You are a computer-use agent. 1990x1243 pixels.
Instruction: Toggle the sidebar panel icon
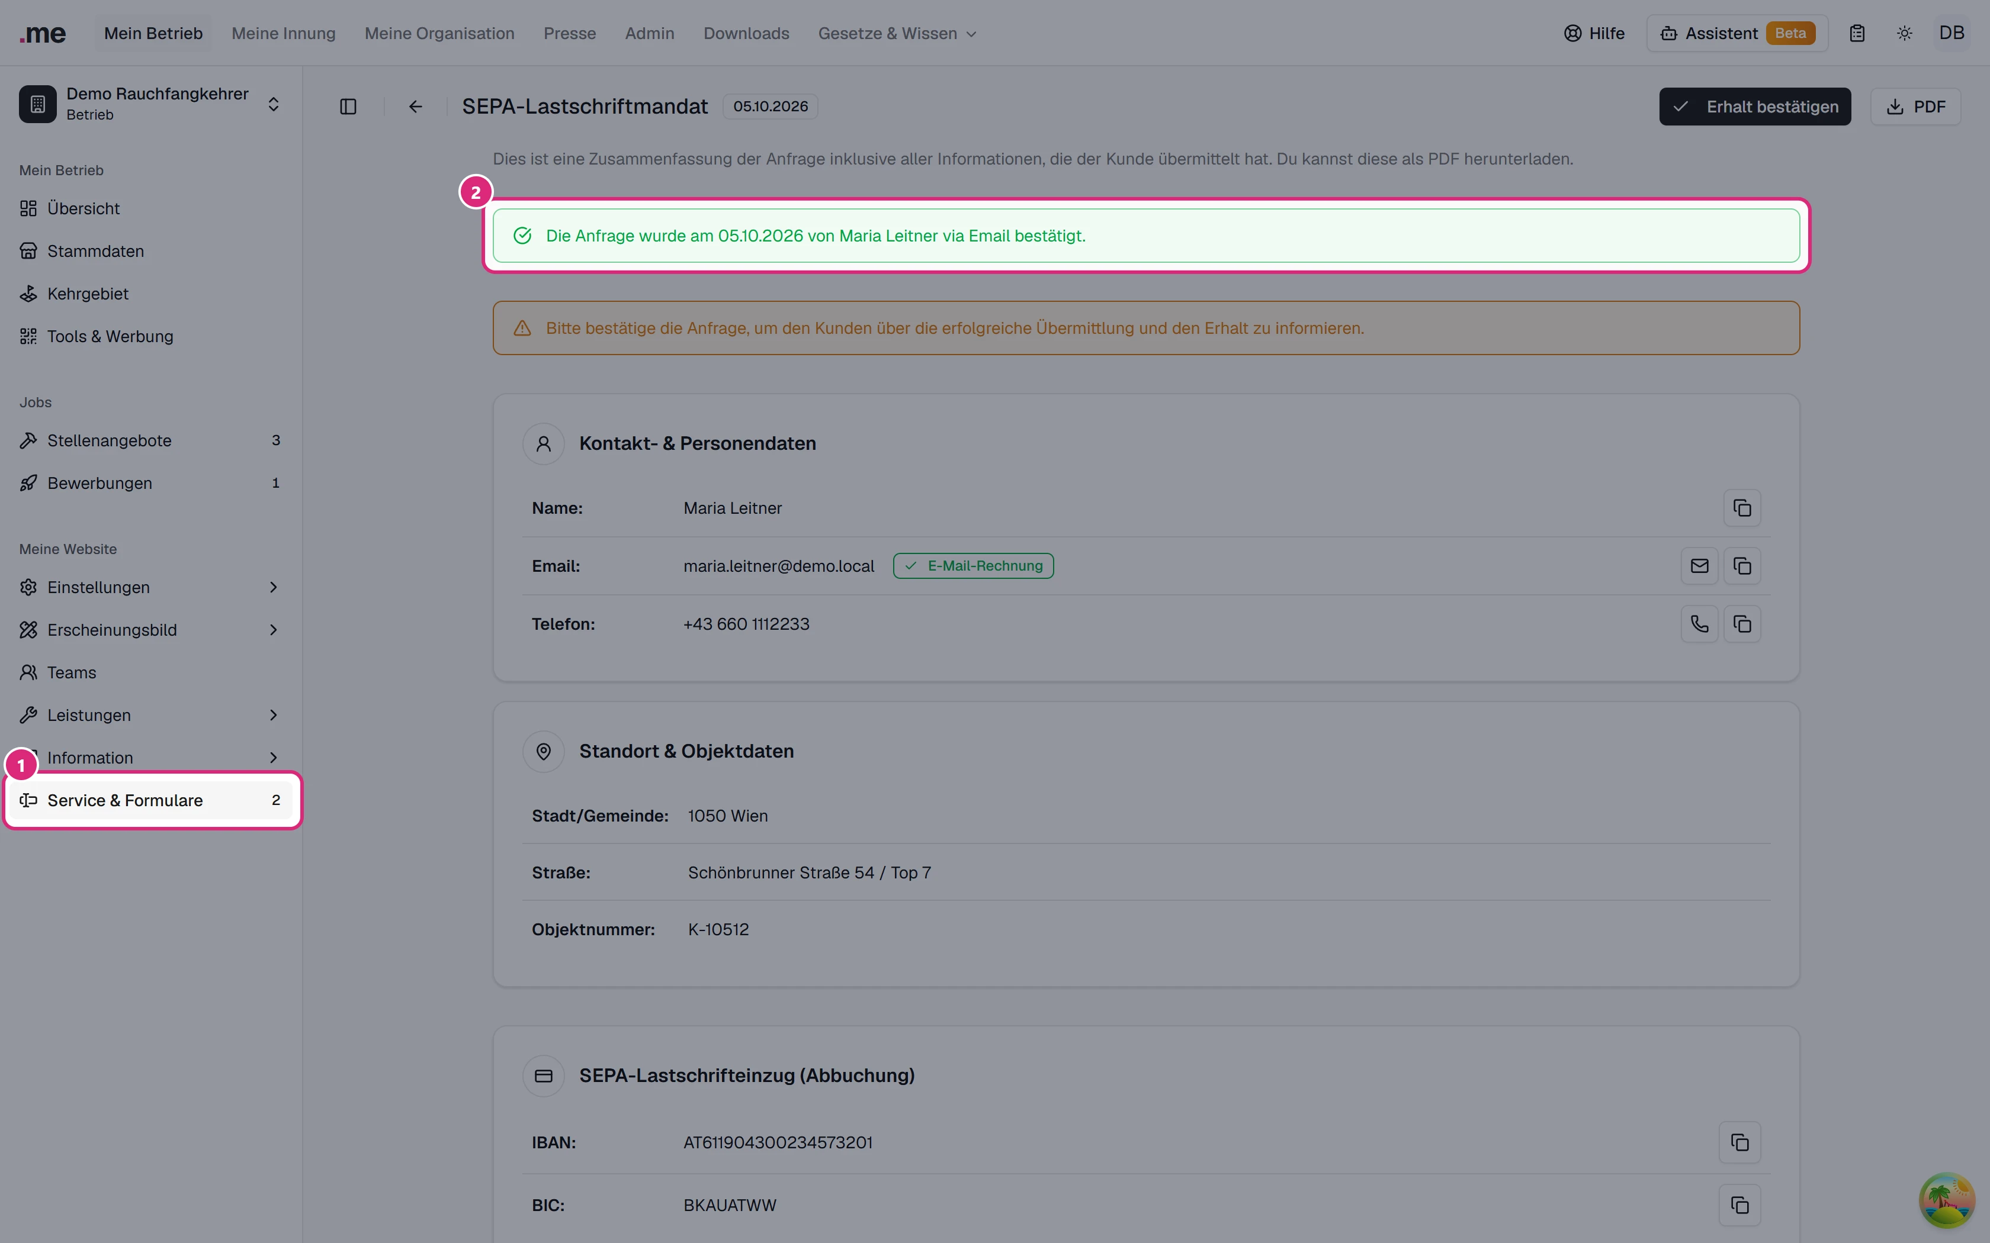[x=348, y=107]
